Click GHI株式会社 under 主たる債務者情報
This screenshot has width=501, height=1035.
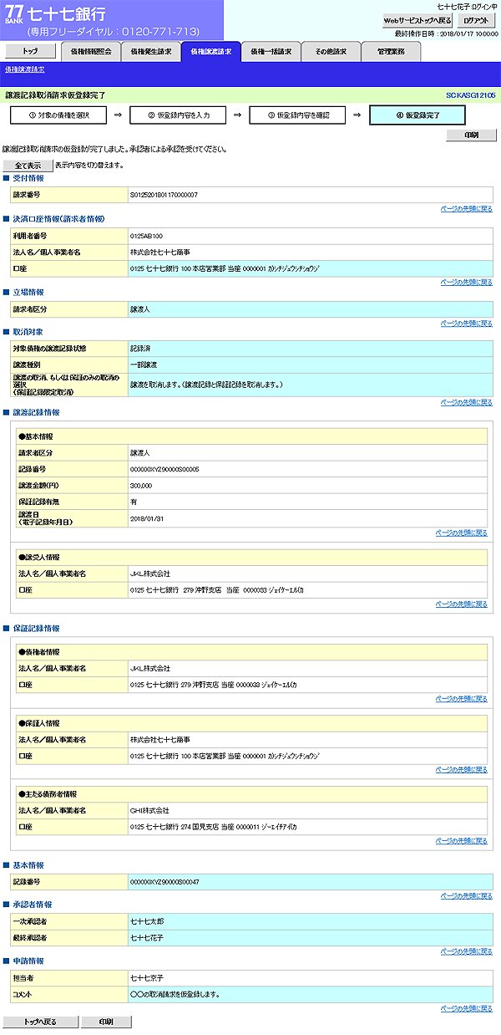click(149, 810)
